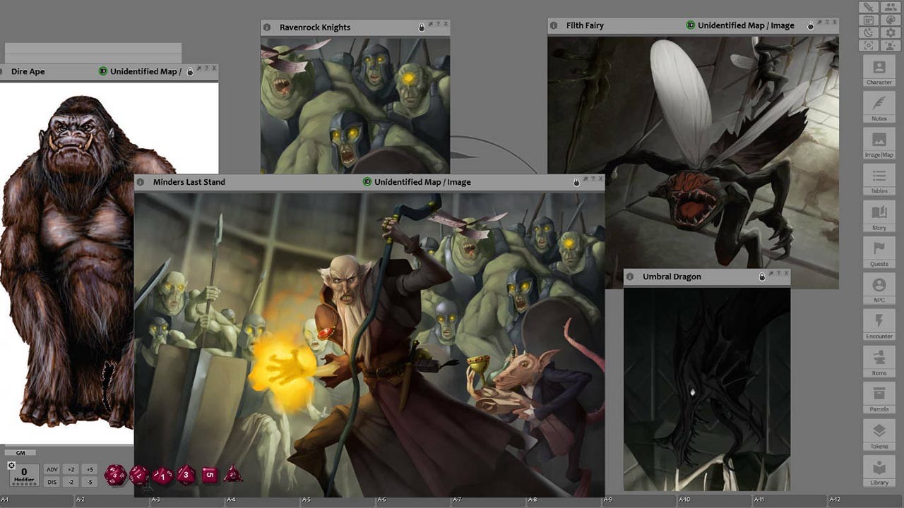Image resolution: width=904 pixels, height=508 pixels.
Task: Open the Tables list
Action: coord(879,179)
